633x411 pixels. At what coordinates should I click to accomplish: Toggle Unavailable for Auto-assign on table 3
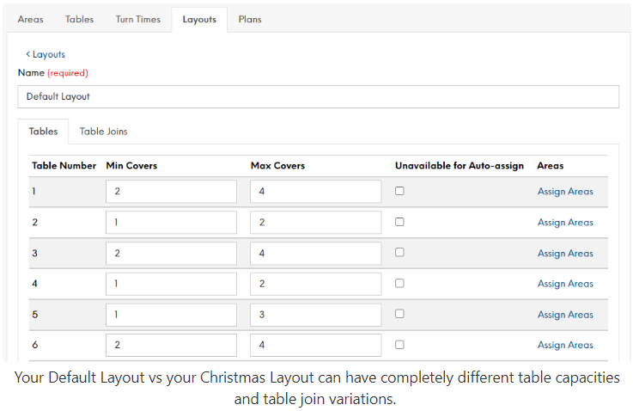pyautogui.click(x=399, y=253)
